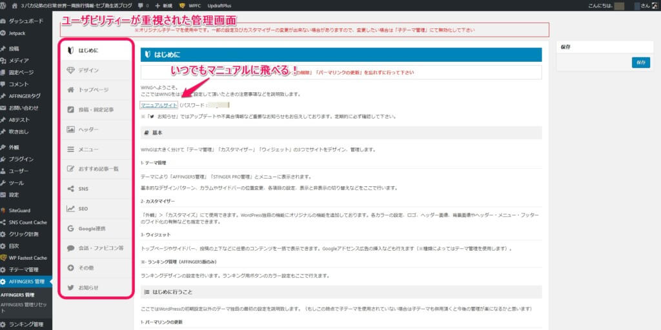661x330 pixels.
Task: Click the Twitter bird icon for お知らせ
Action: (x=71, y=287)
